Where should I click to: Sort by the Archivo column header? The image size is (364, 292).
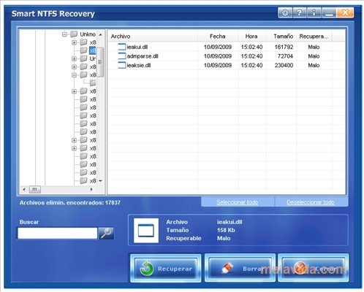pos(153,36)
